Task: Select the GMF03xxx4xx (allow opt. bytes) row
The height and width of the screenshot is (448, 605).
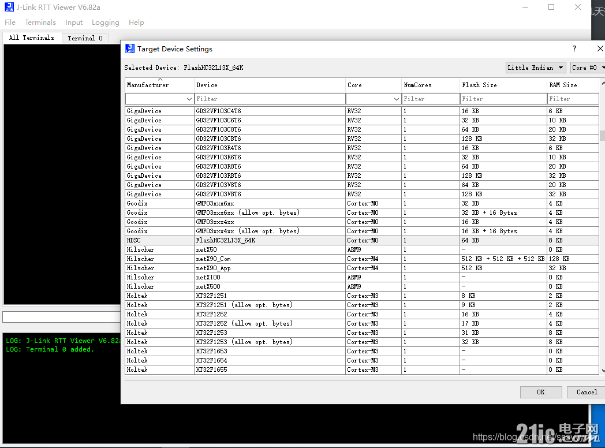Action: [x=362, y=232]
